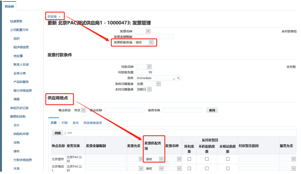Open the three-dots more actions menu

70,133
